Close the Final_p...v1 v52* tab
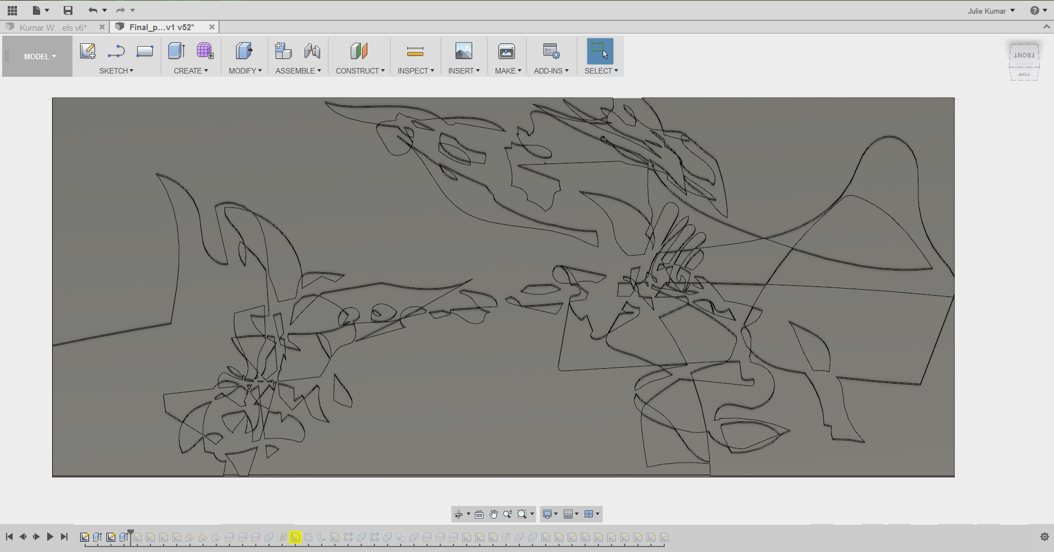This screenshot has height=552, width=1054. coord(212,27)
